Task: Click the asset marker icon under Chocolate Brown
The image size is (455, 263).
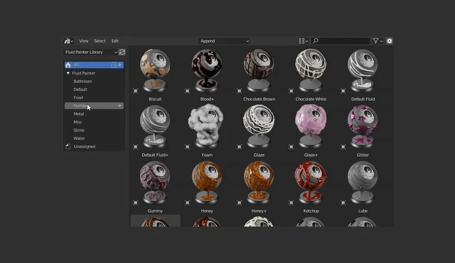Action: pyautogui.click(x=239, y=91)
